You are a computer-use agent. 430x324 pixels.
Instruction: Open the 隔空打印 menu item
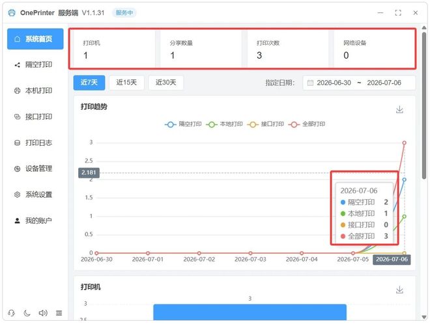[x=35, y=64]
